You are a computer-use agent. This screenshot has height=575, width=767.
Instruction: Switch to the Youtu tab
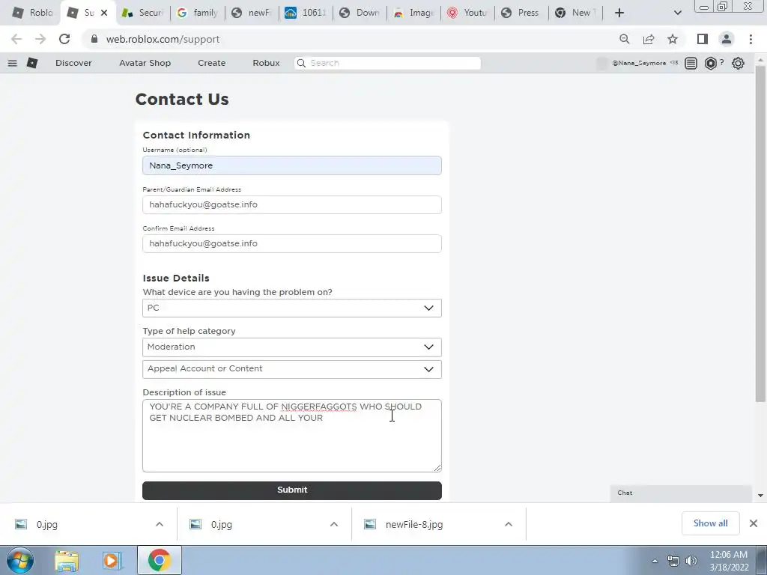(x=468, y=13)
